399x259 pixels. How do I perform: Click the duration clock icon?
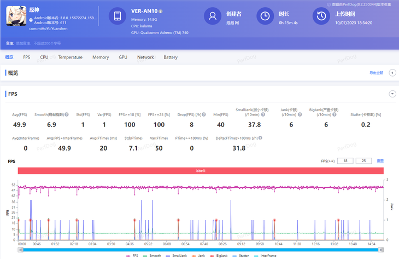click(x=265, y=16)
